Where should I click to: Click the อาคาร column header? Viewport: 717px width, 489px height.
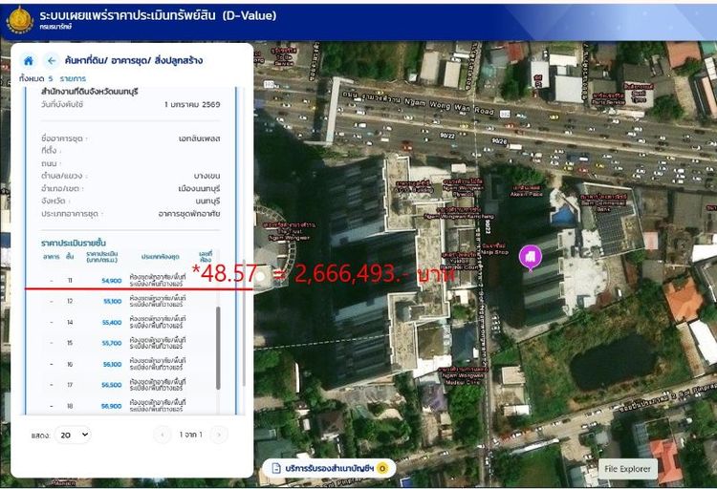pyautogui.click(x=52, y=257)
